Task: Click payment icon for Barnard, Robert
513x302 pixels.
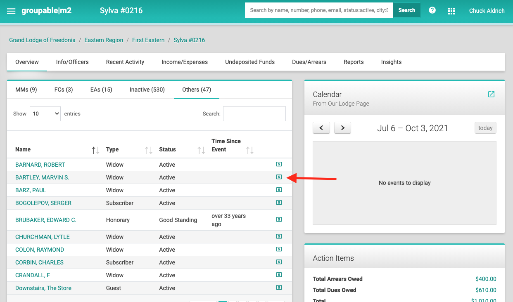Action: [279, 164]
